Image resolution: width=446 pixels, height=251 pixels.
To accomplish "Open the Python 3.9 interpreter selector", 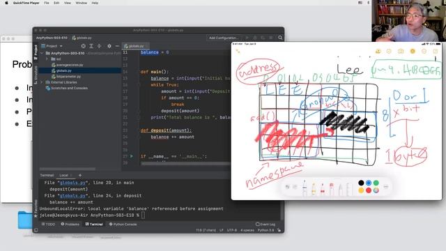I will coord(266,230).
